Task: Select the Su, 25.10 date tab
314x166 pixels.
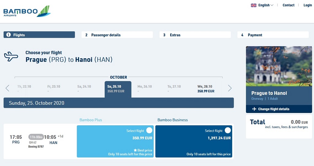Action: pyautogui.click(x=118, y=89)
